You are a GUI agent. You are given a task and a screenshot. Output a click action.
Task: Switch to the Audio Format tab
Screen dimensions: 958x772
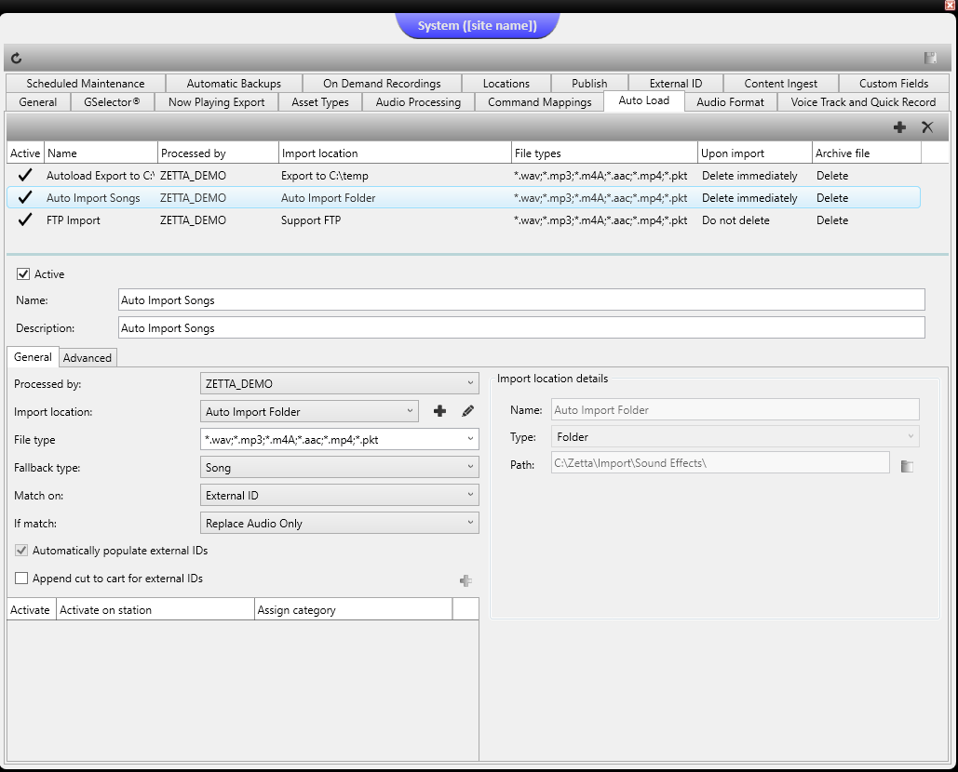(x=730, y=102)
